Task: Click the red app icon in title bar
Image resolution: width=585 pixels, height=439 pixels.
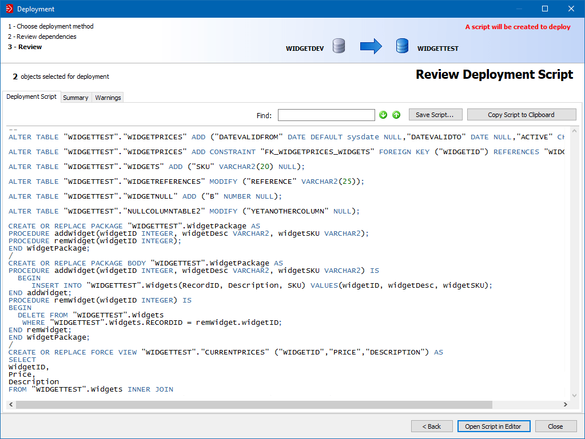Action: pos(9,9)
